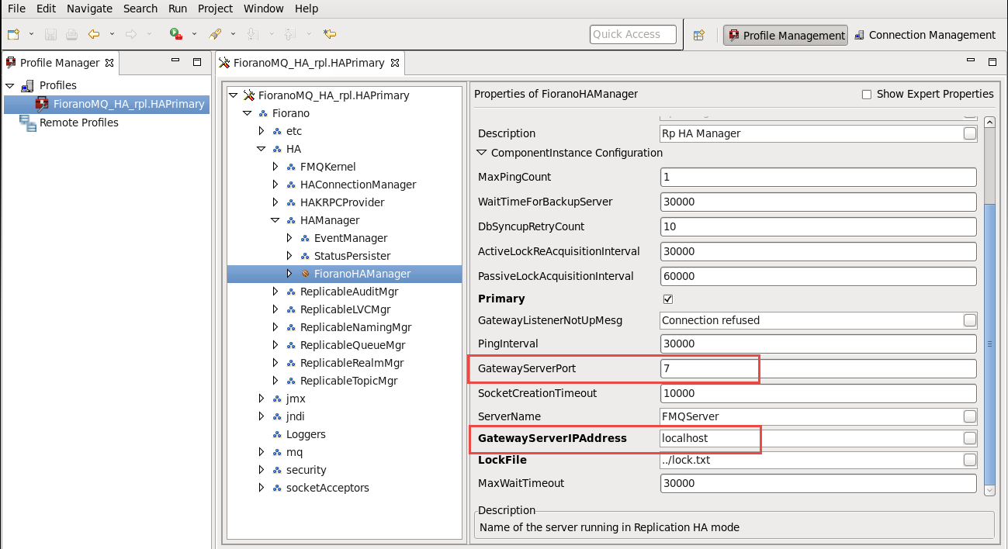This screenshot has height=549, width=1008.
Task: Toggle checkbox beside LockFile field
Action: point(970,460)
